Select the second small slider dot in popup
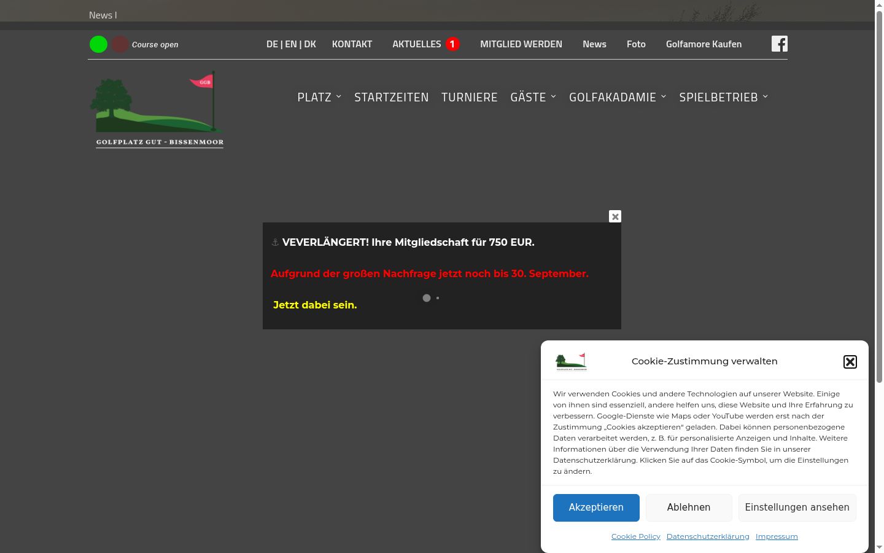 coord(438,298)
